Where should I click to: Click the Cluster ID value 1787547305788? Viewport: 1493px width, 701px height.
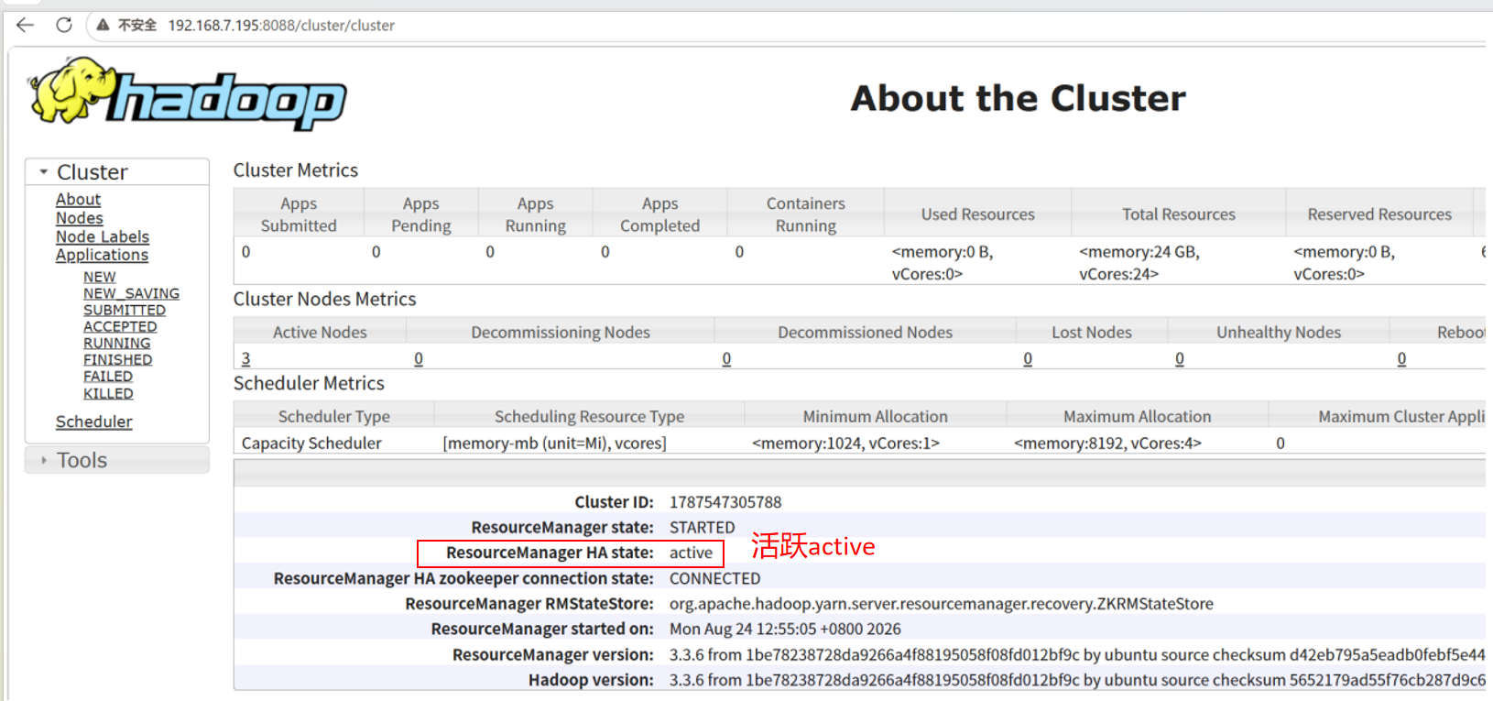tap(725, 502)
